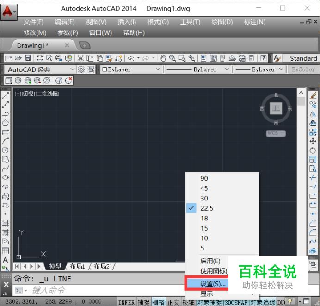Click the Table tool in Draw toolbar
This screenshot has height=306, width=320.
pos(5,250)
